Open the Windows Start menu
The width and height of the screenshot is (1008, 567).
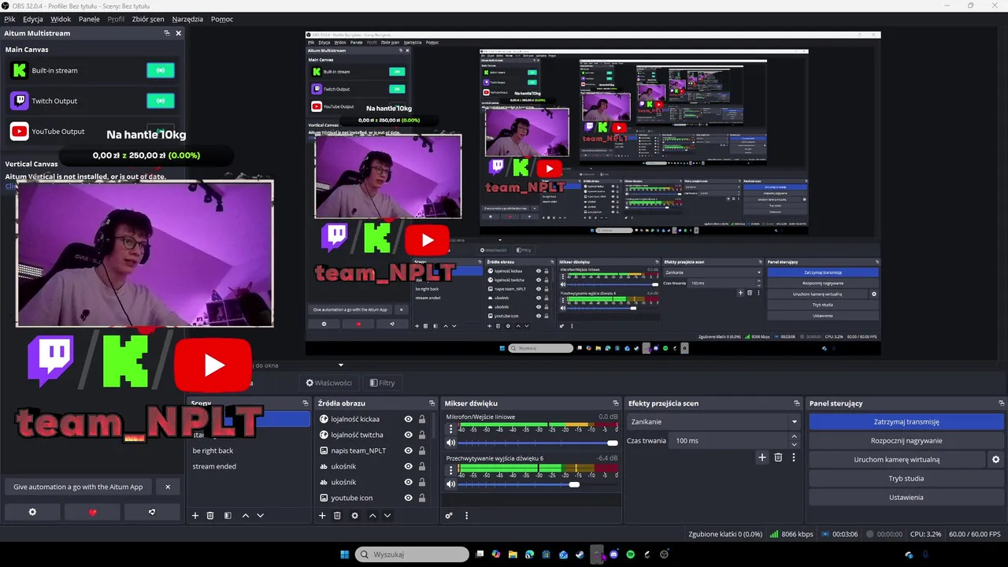344,554
